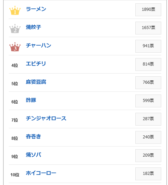Click the 814票 vote count box
This screenshot has height=185, width=168.
point(148,64)
